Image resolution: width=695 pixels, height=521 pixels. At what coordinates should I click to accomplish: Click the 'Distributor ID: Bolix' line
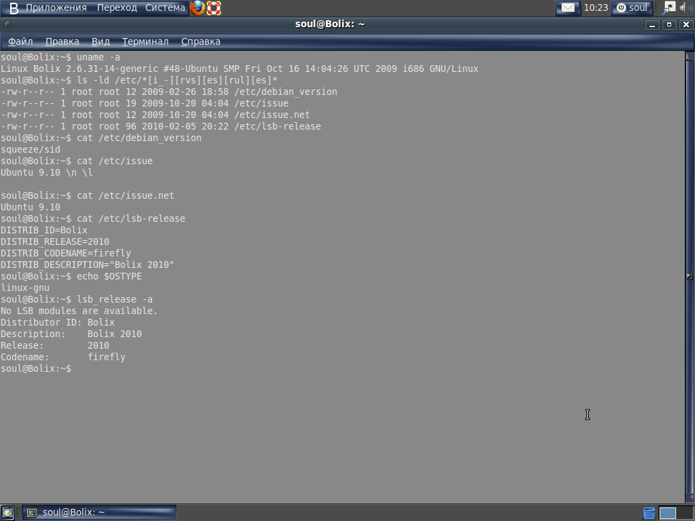pos(58,322)
